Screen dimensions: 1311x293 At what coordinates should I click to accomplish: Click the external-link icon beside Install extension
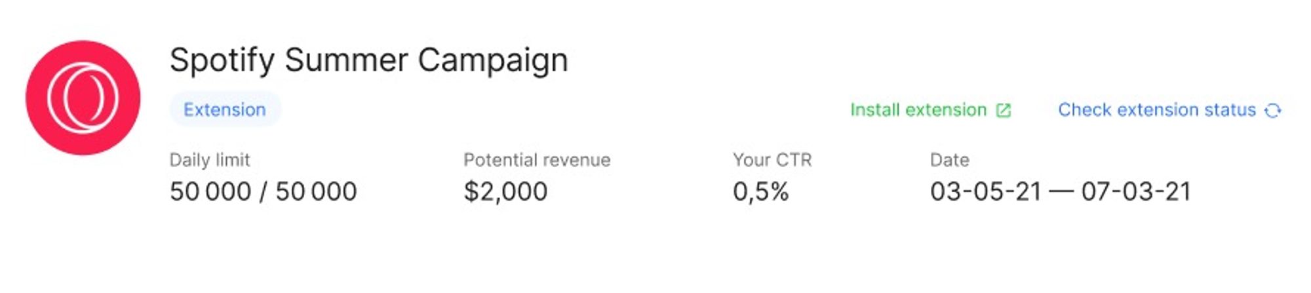tap(1004, 110)
